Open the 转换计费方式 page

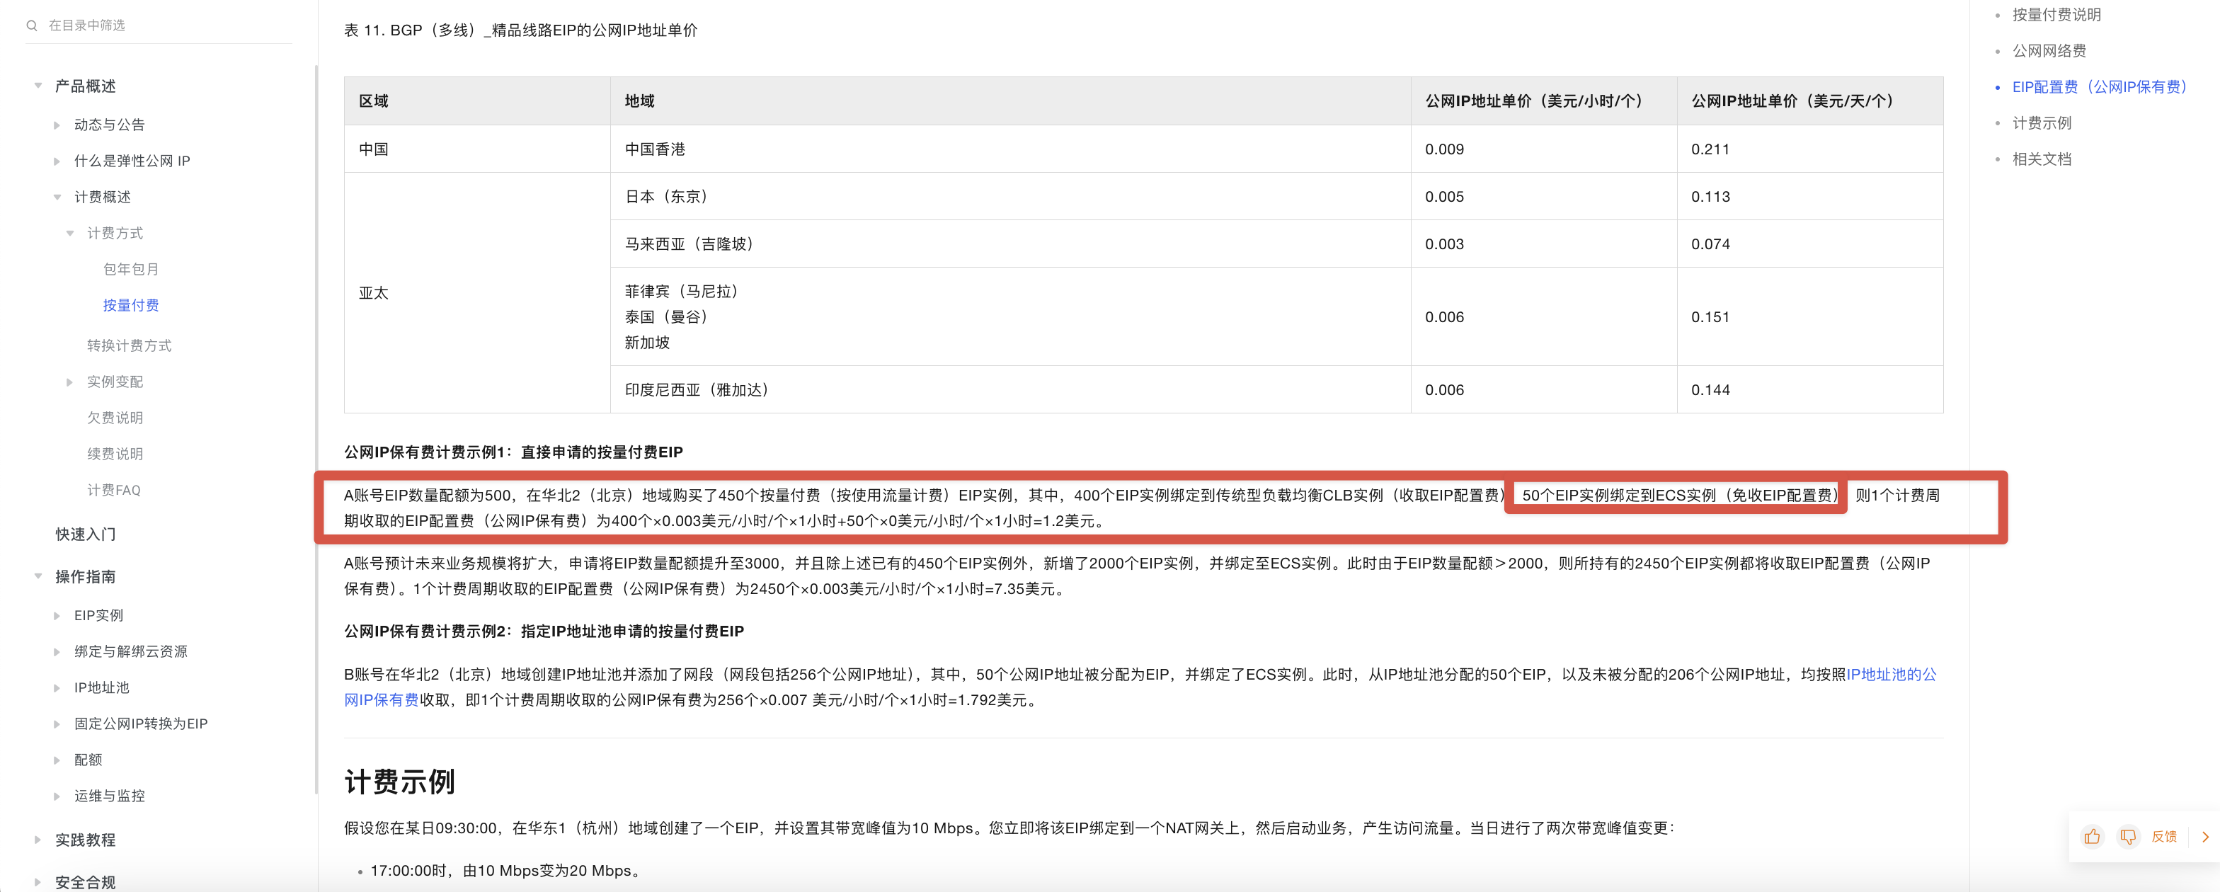coord(128,345)
